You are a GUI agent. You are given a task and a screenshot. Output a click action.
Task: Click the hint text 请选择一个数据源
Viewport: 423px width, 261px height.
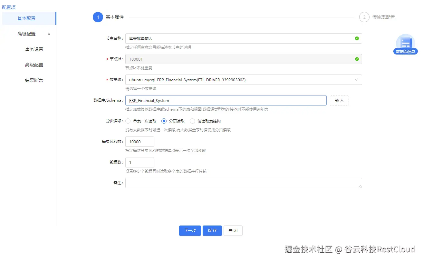pyautogui.click(x=141, y=88)
